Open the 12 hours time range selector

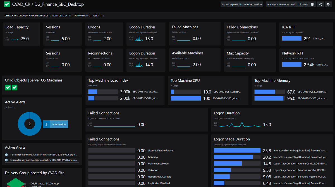(x=303, y=4)
